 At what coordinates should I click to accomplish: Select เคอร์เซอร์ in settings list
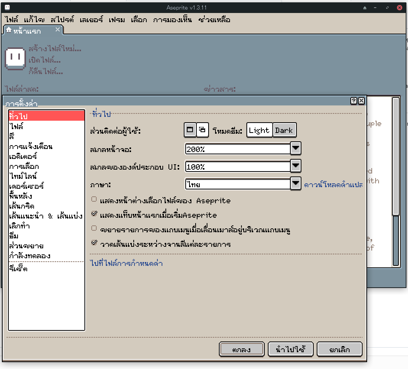(x=47, y=186)
